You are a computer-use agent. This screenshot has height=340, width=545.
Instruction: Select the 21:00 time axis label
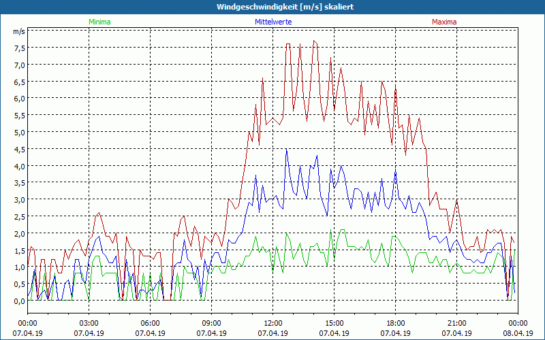coord(456,323)
